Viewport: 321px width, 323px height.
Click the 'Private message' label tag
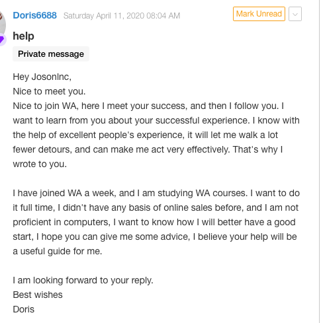(x=51, y=54)
